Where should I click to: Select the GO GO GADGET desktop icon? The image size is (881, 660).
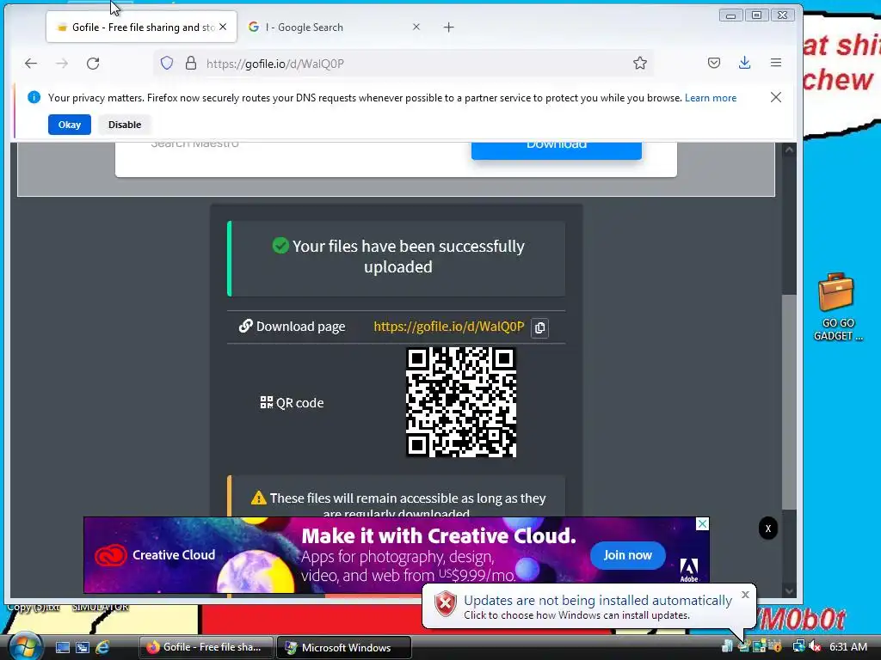[837, 307]
